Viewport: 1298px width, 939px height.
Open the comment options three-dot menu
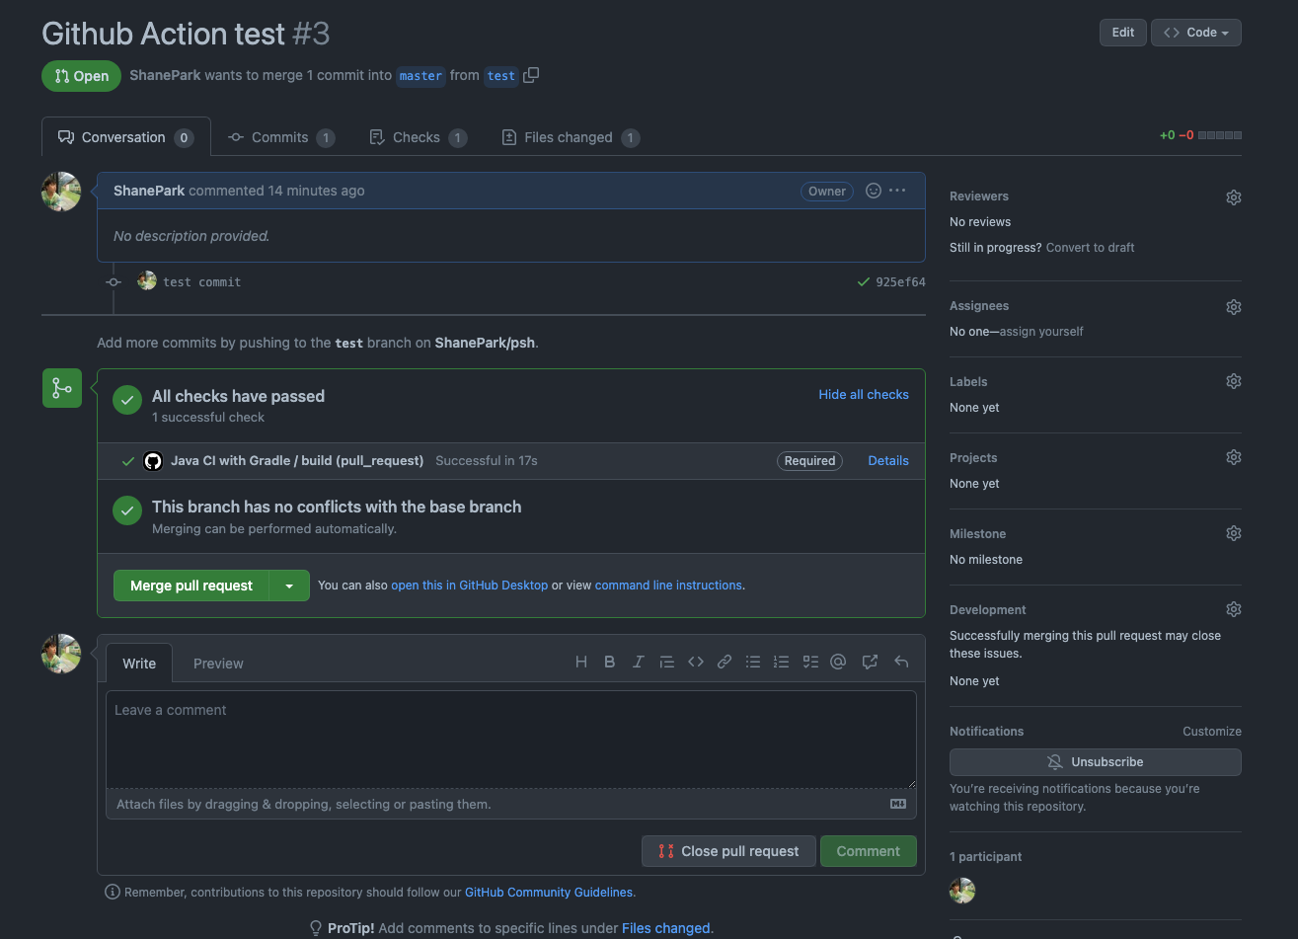[x=897, y=191]
